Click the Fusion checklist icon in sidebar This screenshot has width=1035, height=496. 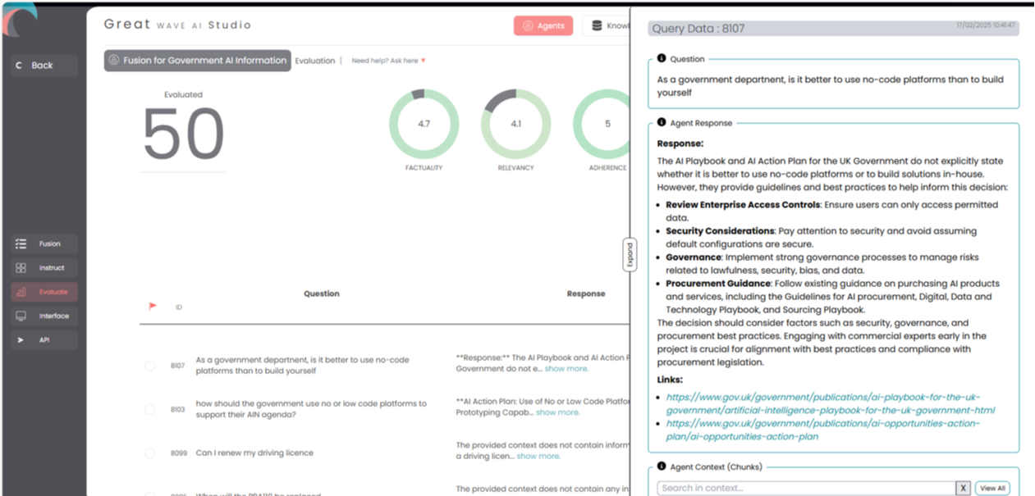[21, 243]
